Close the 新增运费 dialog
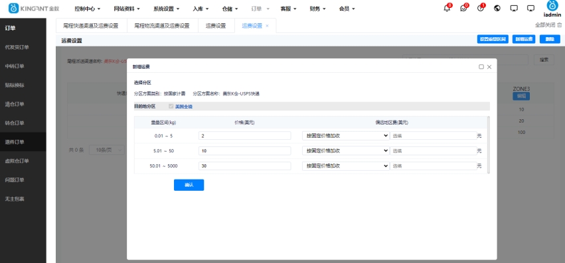The image size is (565, 263). [489, 67]
